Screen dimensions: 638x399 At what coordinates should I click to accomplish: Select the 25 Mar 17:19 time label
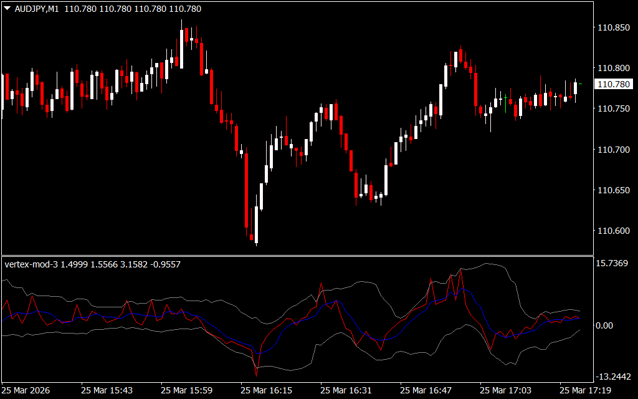[586, 390]
